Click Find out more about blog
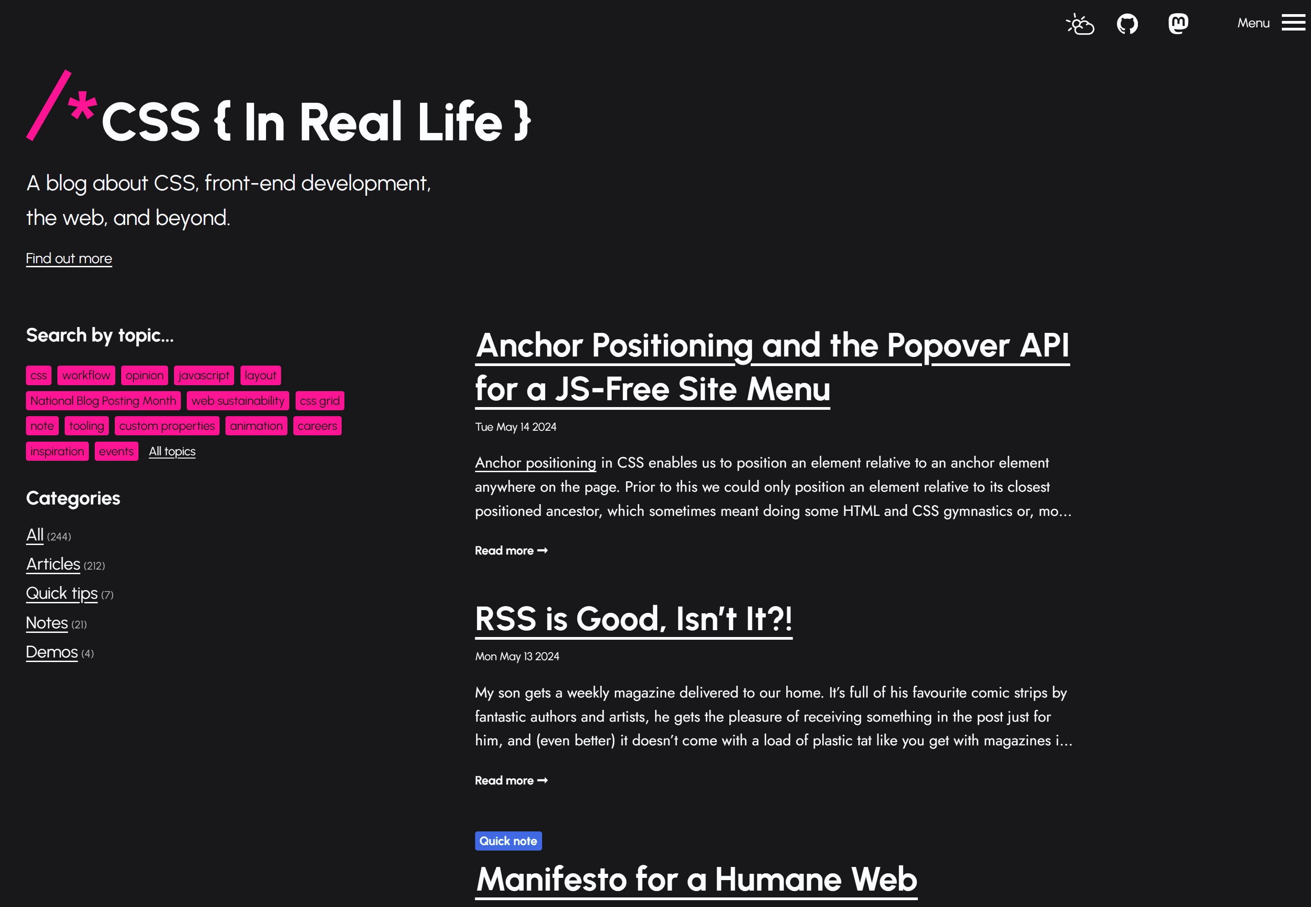 click(x=69, y=258)
